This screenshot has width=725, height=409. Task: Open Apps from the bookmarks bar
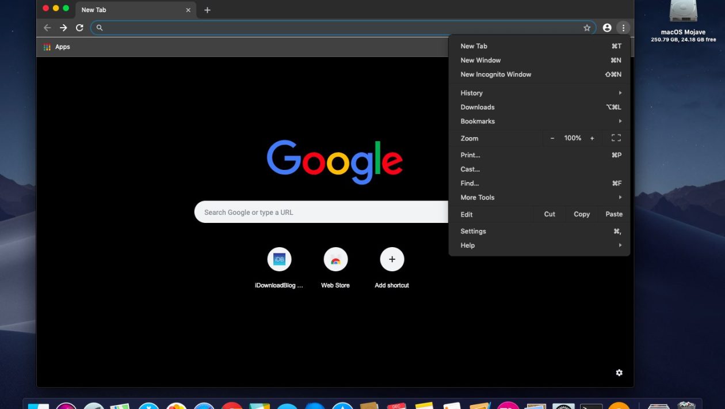pyautogui.click(x=56, y=47)
